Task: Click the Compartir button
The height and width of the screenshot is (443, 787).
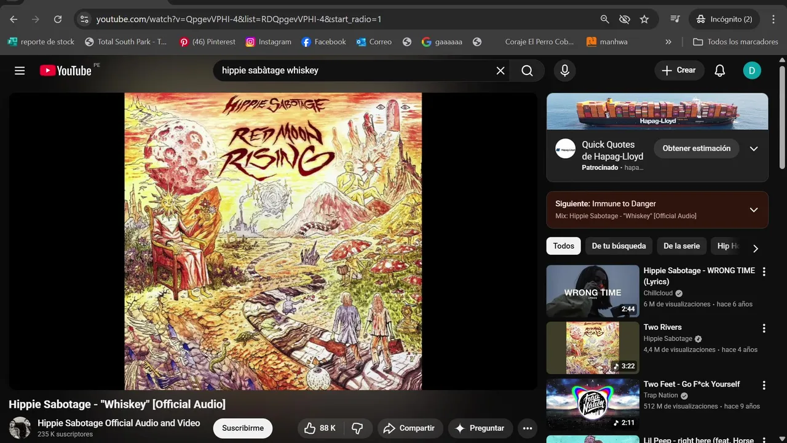Action: 410,428
